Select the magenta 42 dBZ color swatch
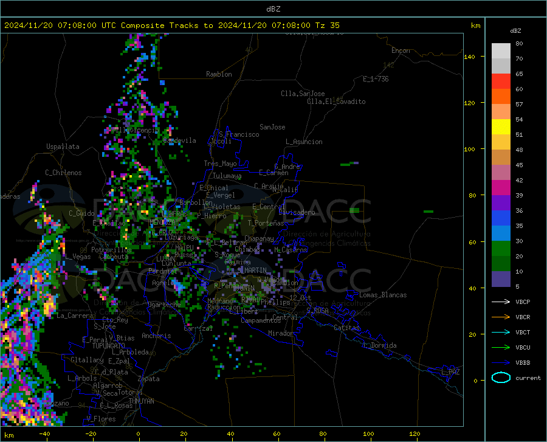The width and height of the screenshot is (547, 442). click(501, 188)
